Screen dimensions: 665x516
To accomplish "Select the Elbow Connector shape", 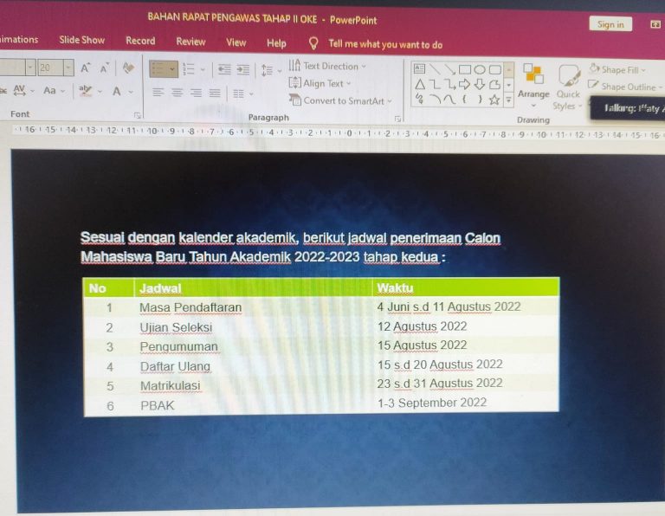I will coord(435,85).
